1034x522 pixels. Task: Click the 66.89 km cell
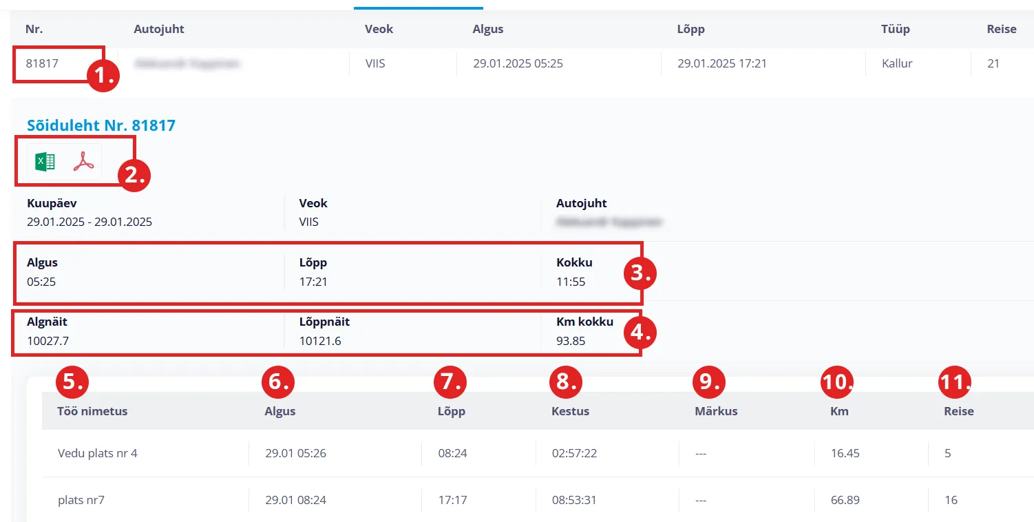pos(845,500)
